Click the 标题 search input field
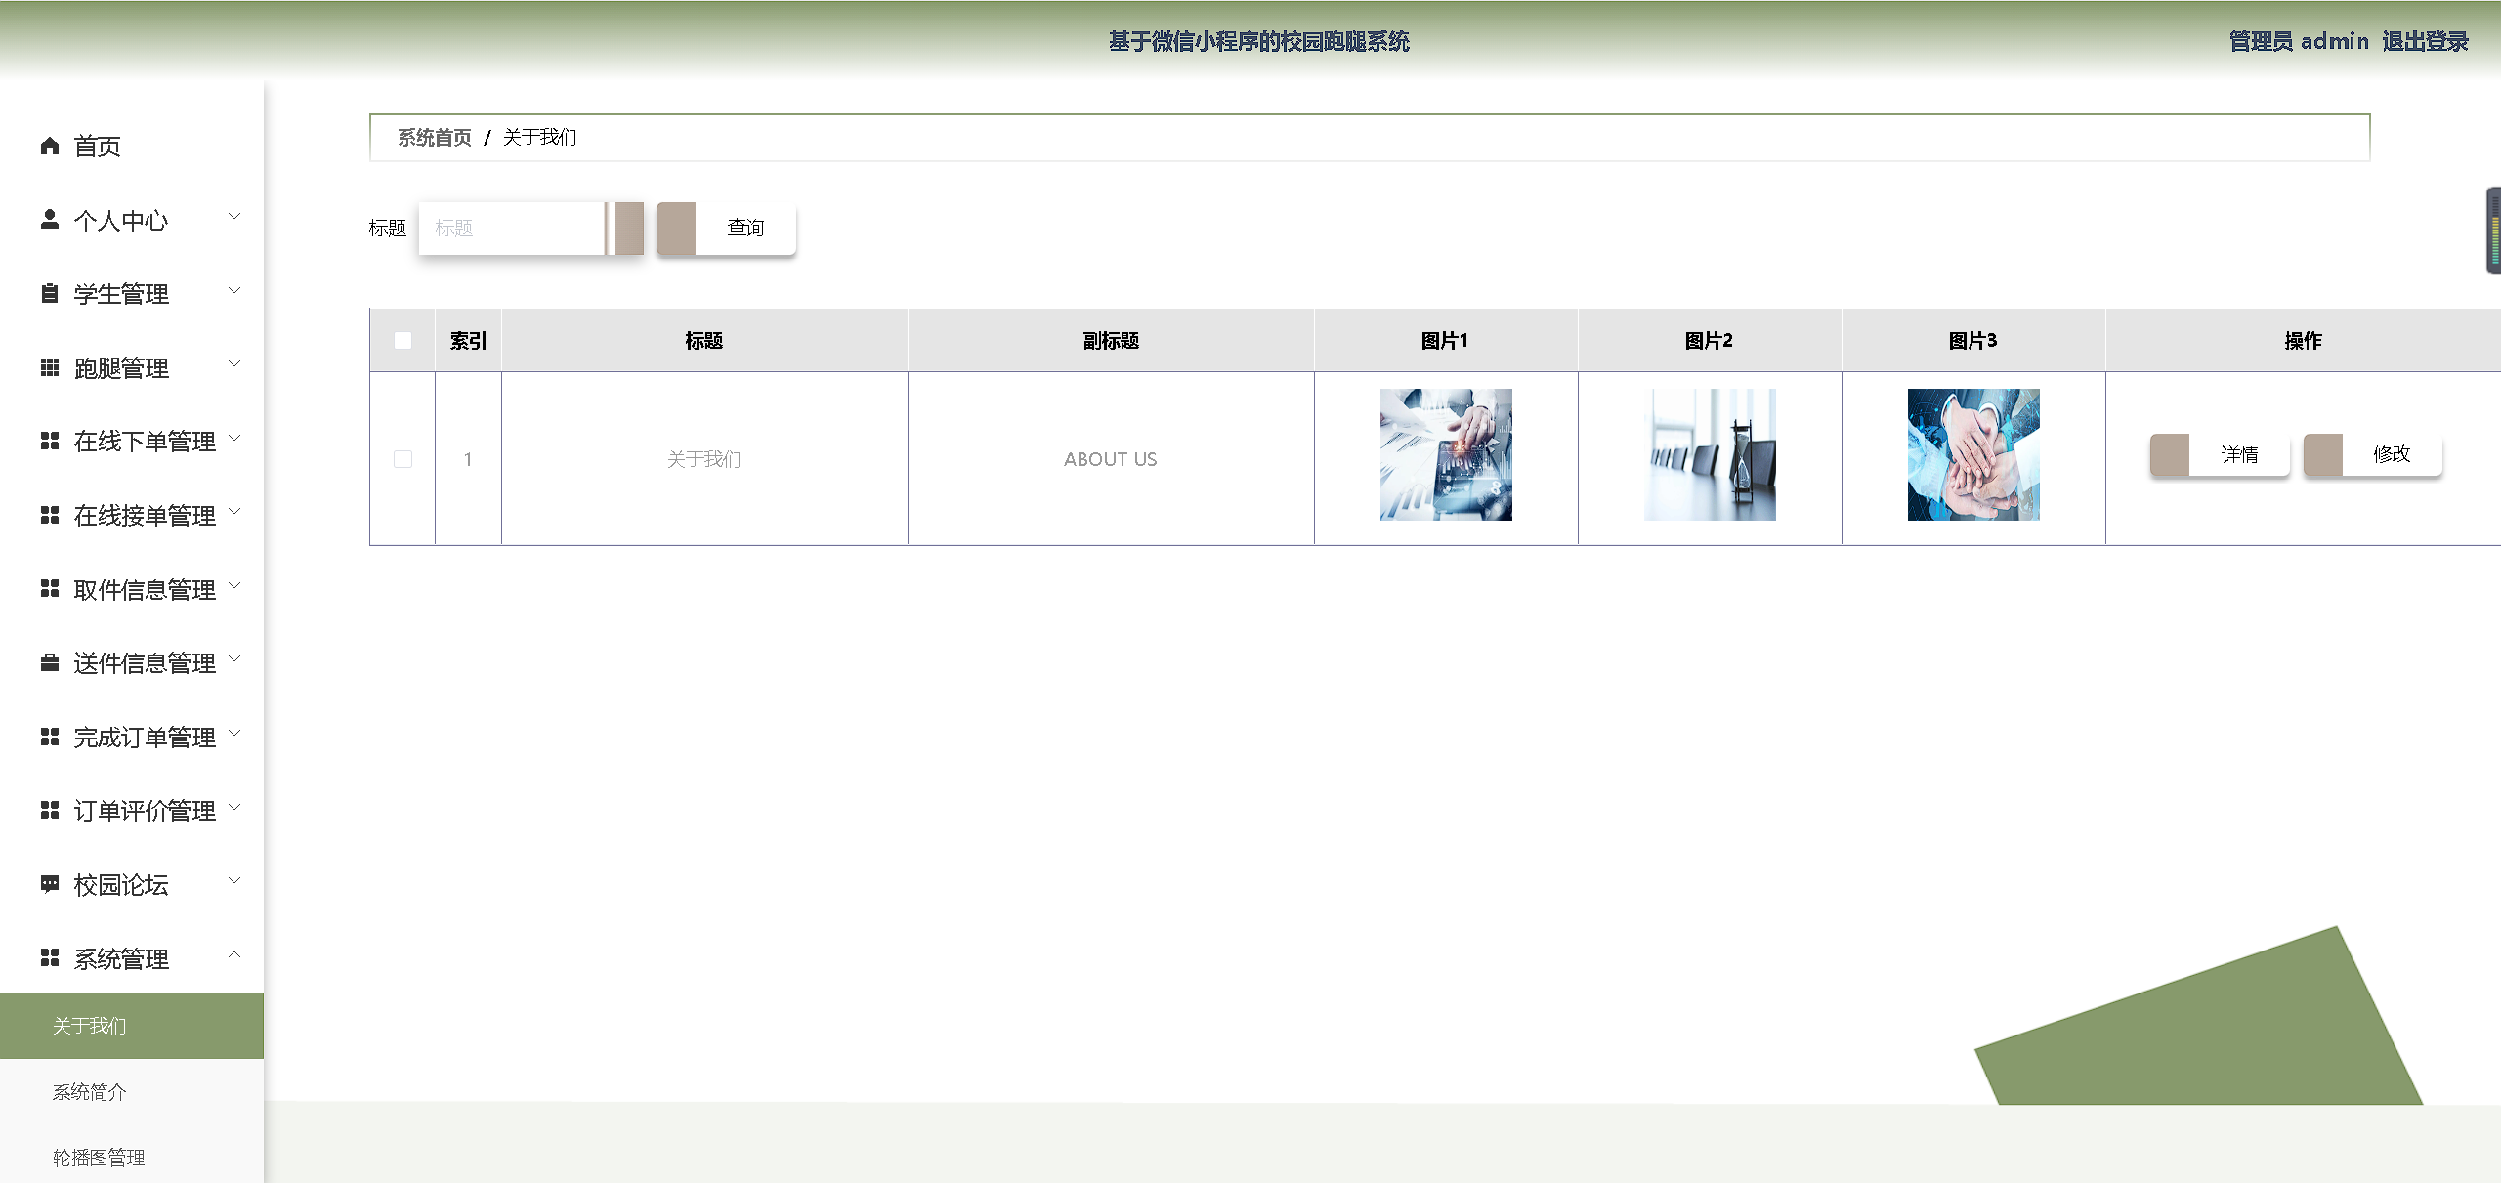 513,229
